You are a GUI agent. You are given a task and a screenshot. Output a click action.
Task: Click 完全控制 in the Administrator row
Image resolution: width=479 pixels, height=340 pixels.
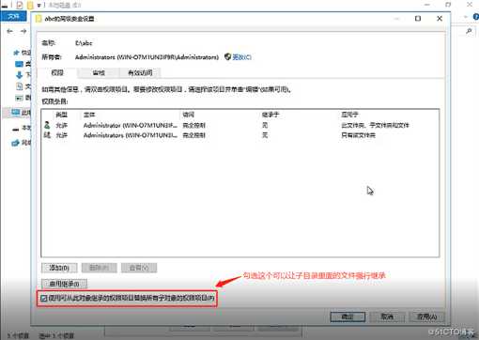coord(193,125)
